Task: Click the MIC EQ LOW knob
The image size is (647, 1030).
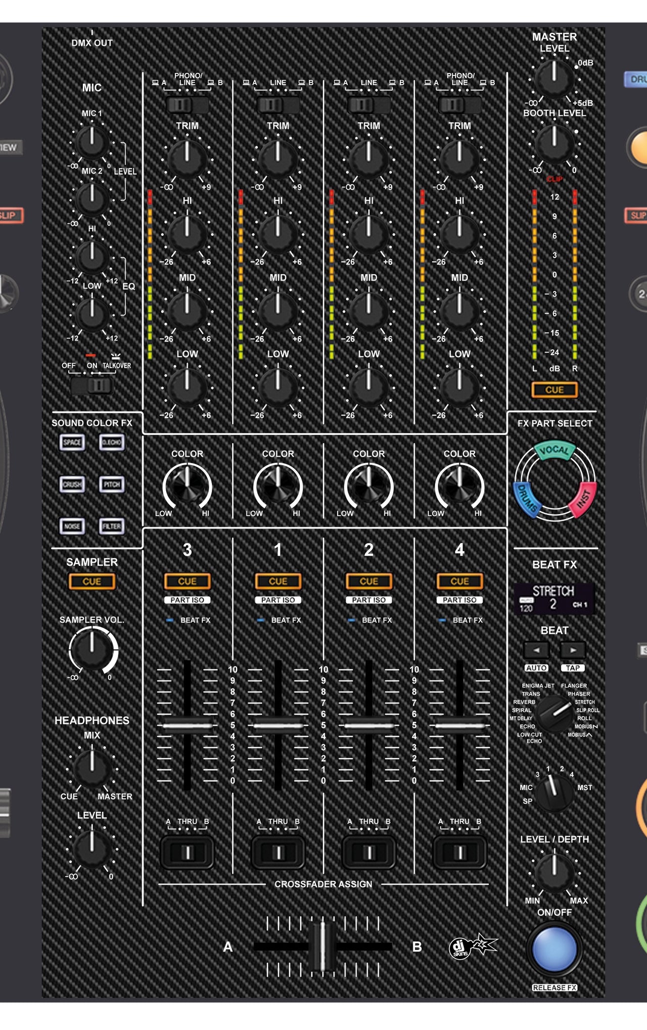Action: point(92,314)
